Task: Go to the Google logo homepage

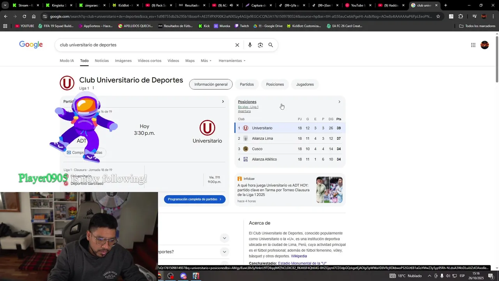Action: click(31, 44)
